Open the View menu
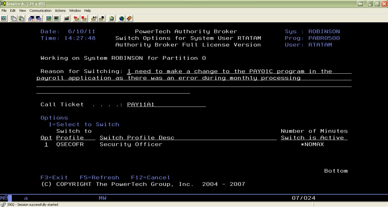Viewport: 388px width, 207px height. (x=22, y=11)
